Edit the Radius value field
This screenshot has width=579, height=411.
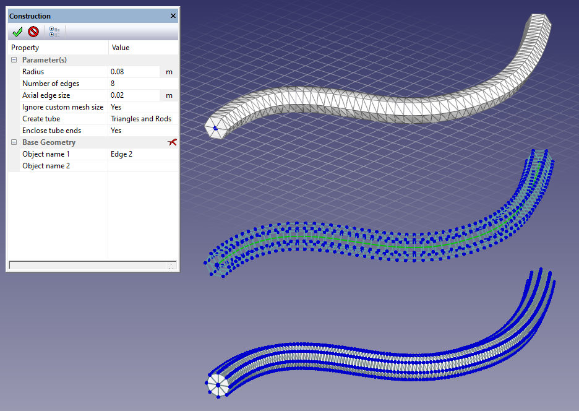(134, 72)
